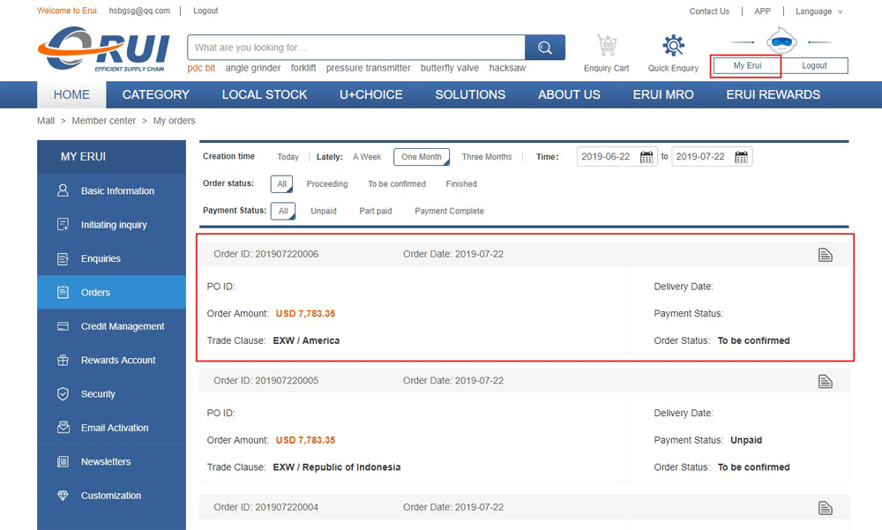Click the Rewards Account gift icon

[x=63, y=360]
